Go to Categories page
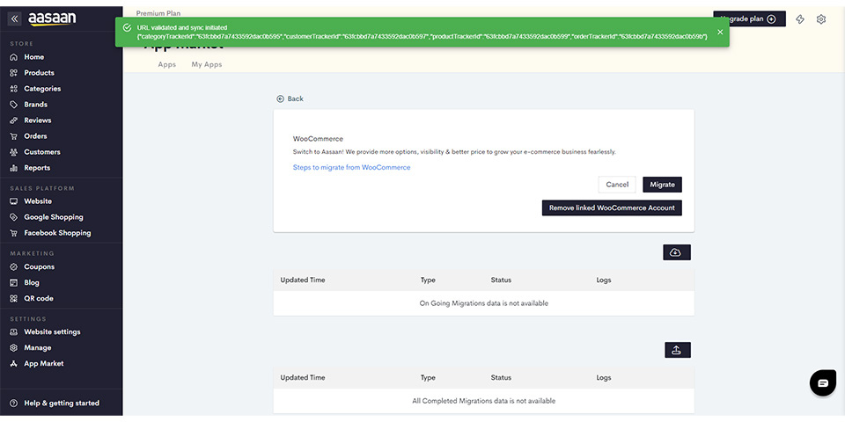 (42, 89)
